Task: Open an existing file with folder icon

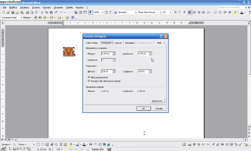Action: click(x=8, y=12)
